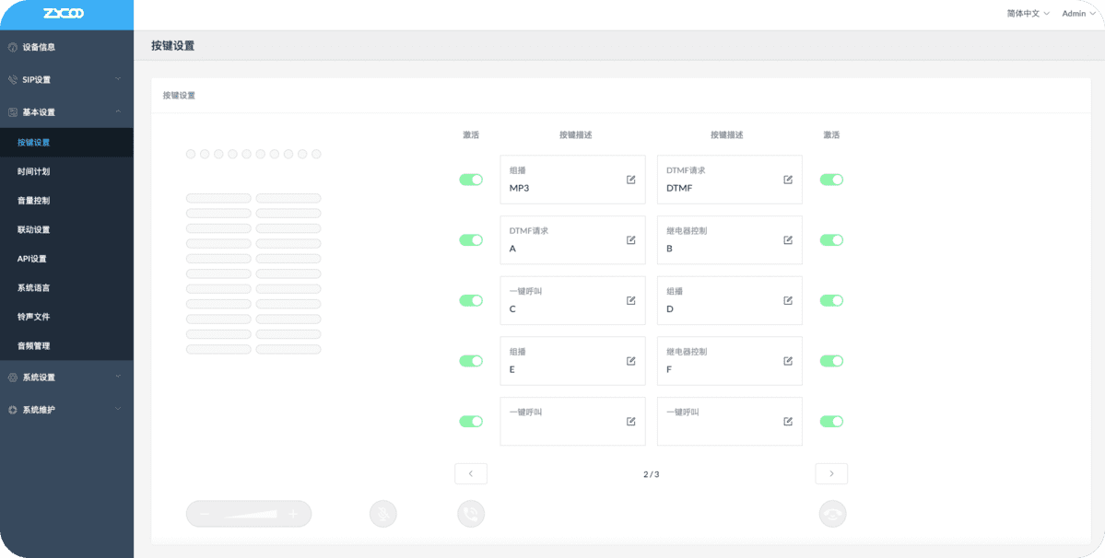Go to the previous page of keys
Image resolution: width=1105 pixels, height=558 pixels.
point(471,473)
